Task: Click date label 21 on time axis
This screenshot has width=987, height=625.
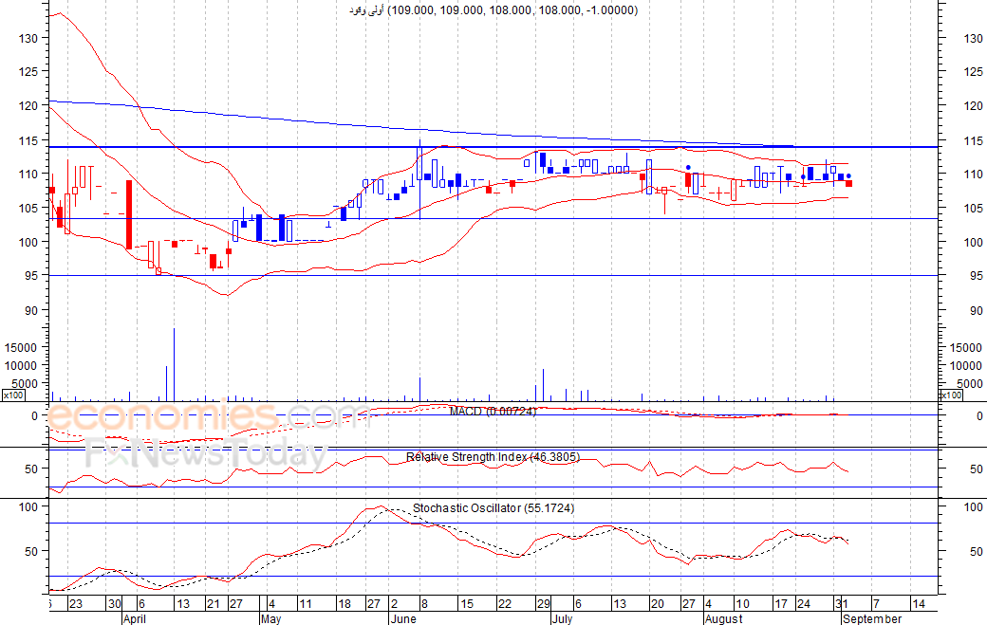Action: click(x=214, y=603)
